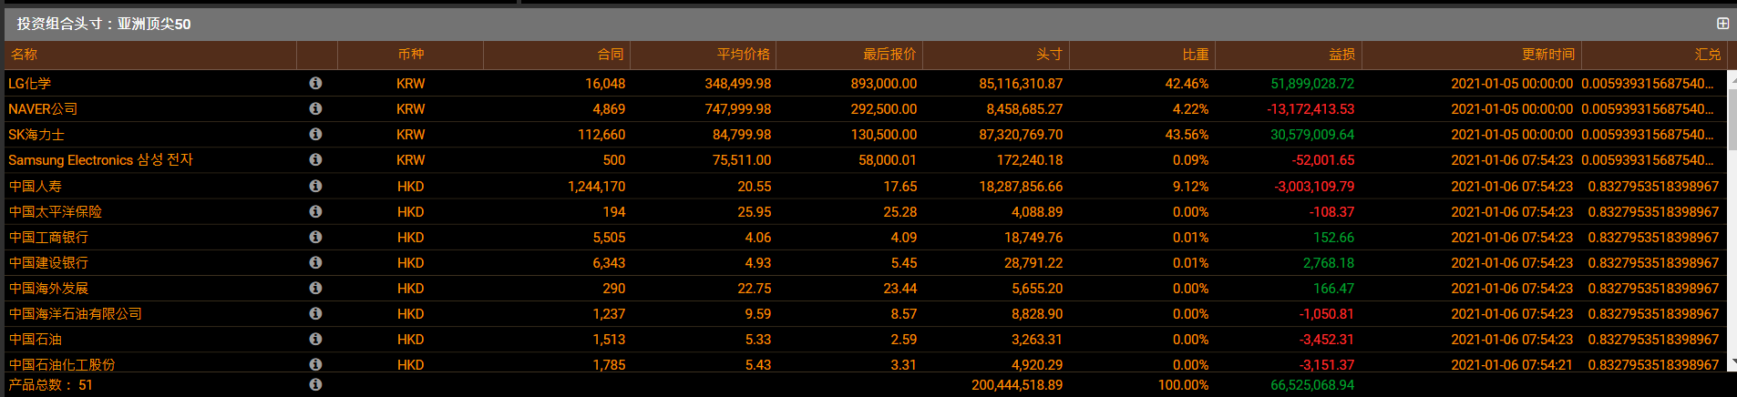Click the 产品总数： 51 footer label
The width and height of the screenshot is (1737, 397).
(x=50, y=384)
